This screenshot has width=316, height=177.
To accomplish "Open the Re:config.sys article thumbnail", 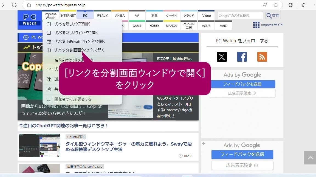I will 39,168.
